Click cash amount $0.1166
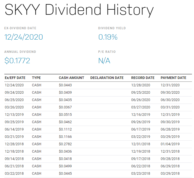This screenshot has height=178, width=194. (65, 137)
